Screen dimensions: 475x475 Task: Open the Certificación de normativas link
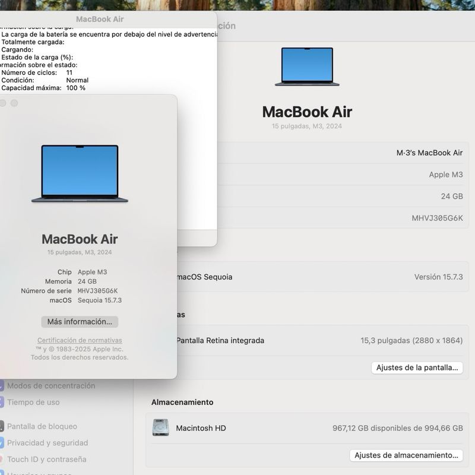pyautogui.click(x=80, y=340)
